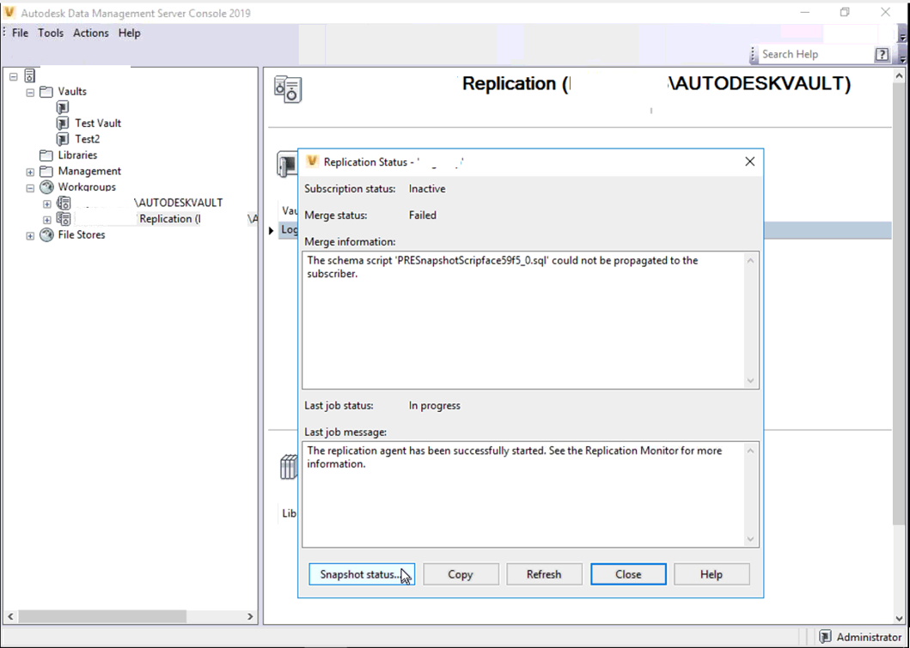
Task: Open the Tools menu
Action: coord(50,33)
